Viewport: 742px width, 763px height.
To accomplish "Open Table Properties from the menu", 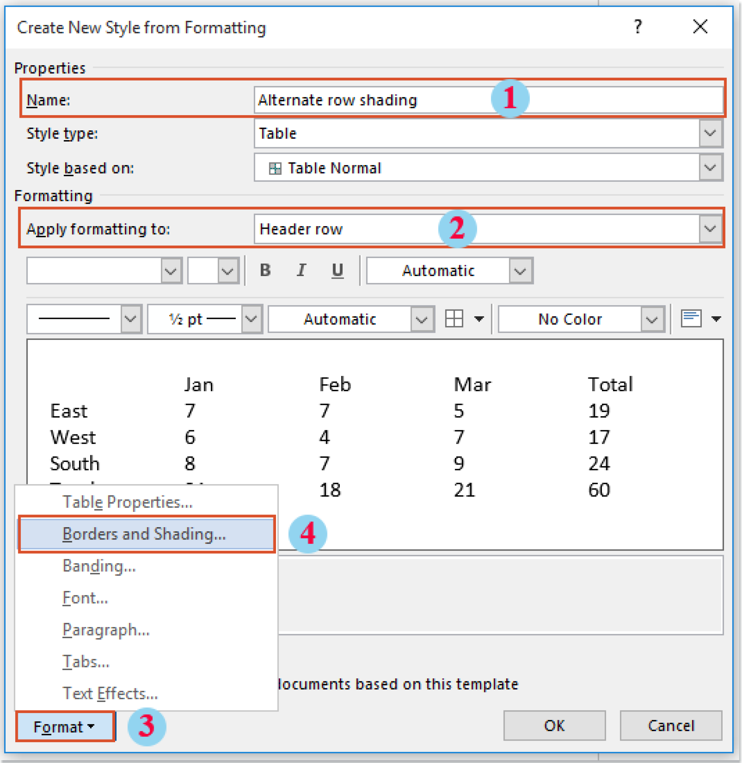I will (x=127, y=502).
